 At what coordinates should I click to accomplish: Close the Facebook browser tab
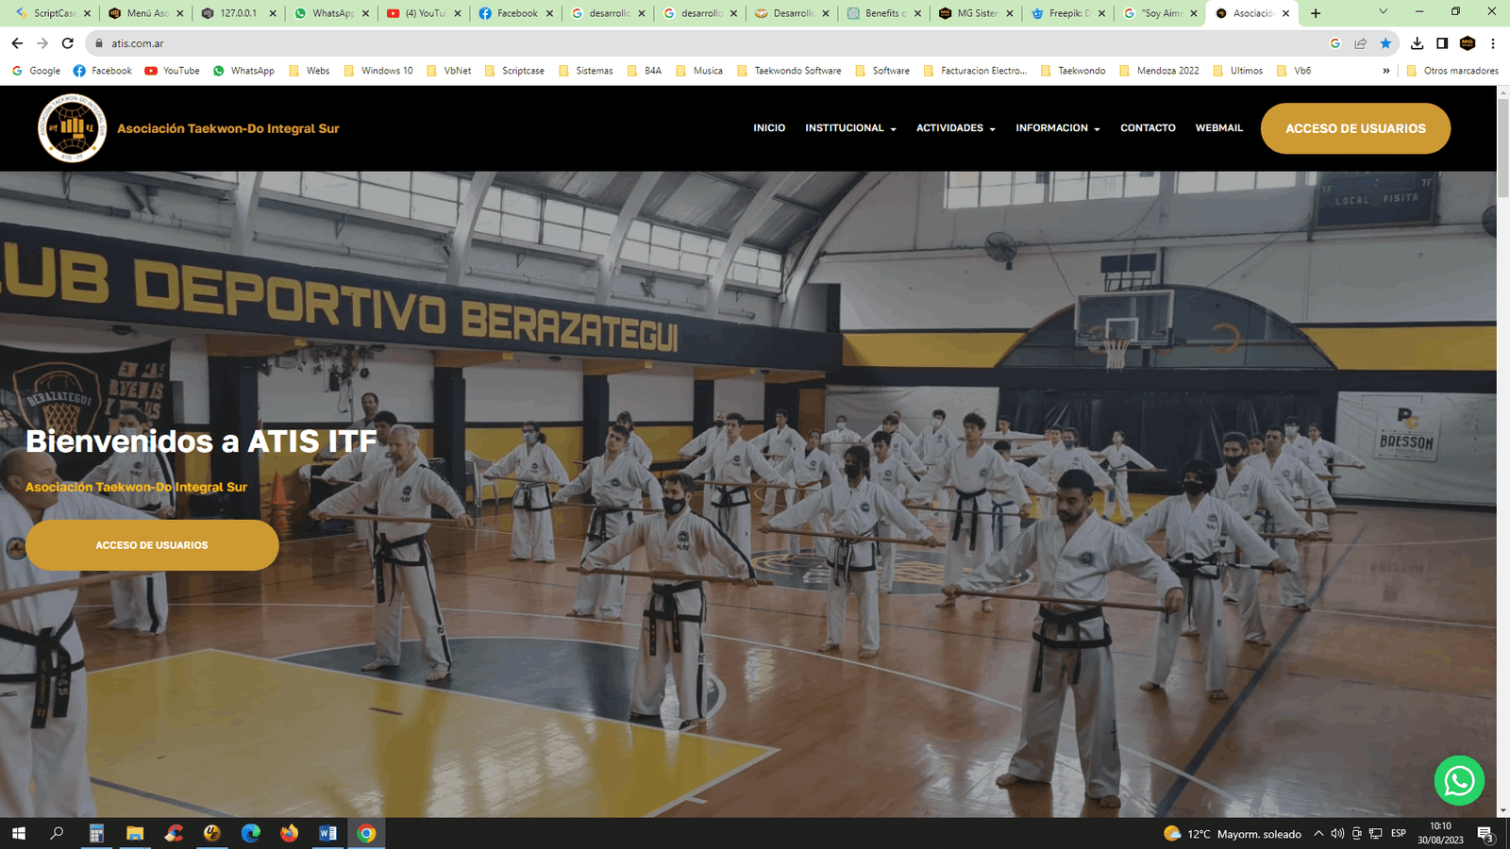(x=549, y=13)
